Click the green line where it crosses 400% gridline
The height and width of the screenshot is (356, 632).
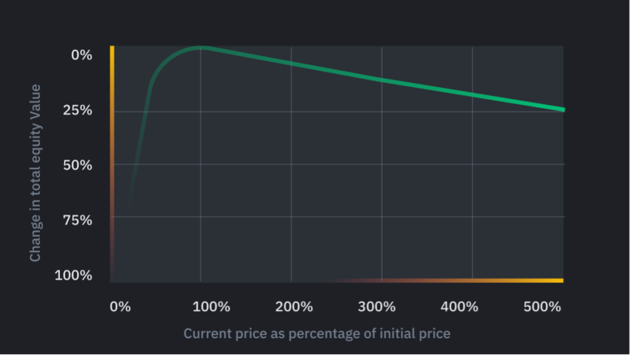pyautogui.click(x=472, y=94)
